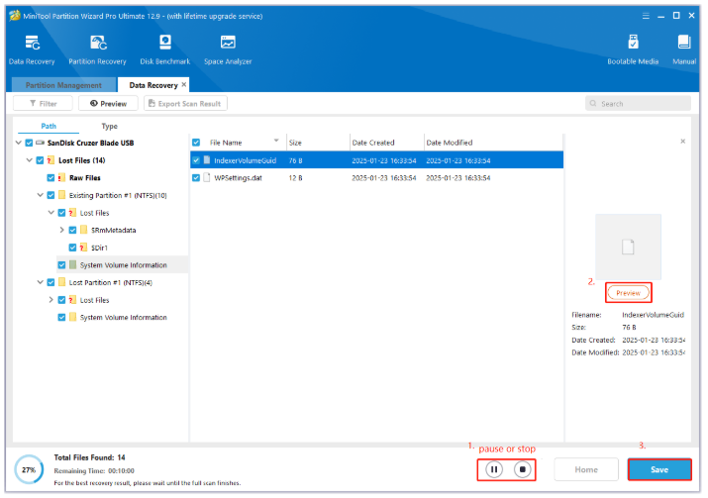This screenshot has width=708, height=498.
Task: Launch the Disk Benchmark tool
Action: click(164, 50)
